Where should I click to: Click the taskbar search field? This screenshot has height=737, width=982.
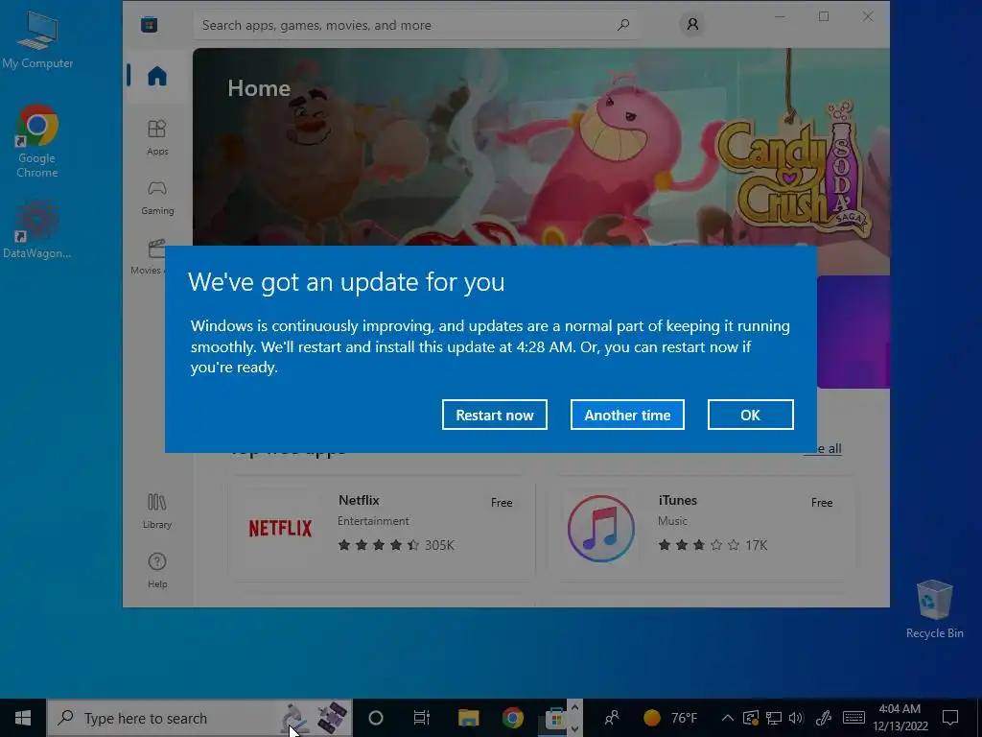coord(199,718)
